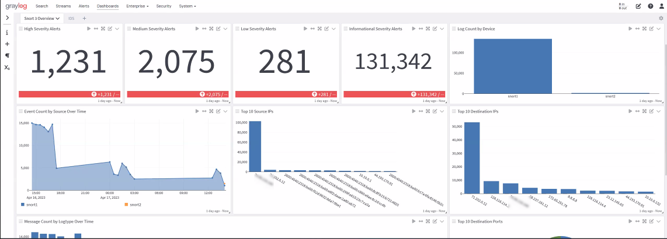Open High Severity Alerts widget actions chevron
667x239 pixels.
(x=117, y=29)
